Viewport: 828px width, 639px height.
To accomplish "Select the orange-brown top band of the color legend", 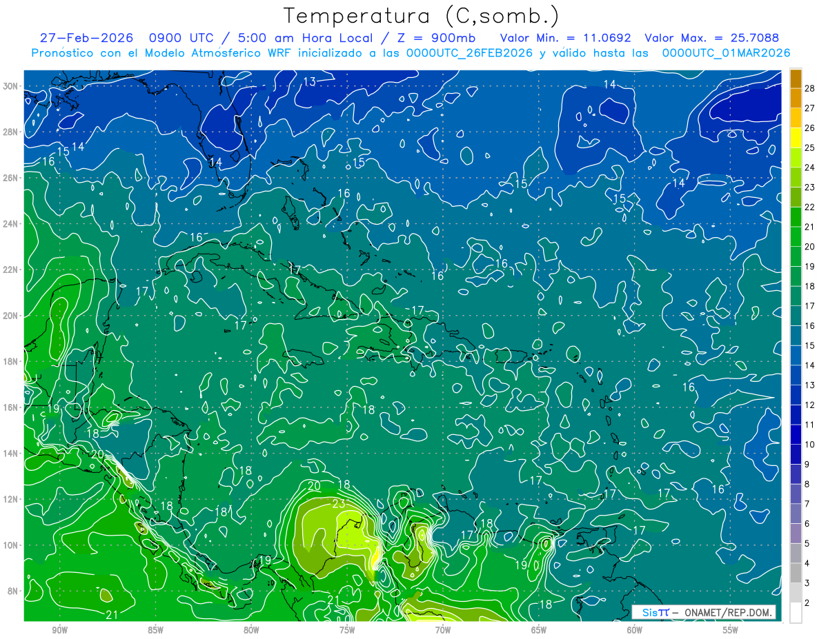I will (x=796, y=79).
